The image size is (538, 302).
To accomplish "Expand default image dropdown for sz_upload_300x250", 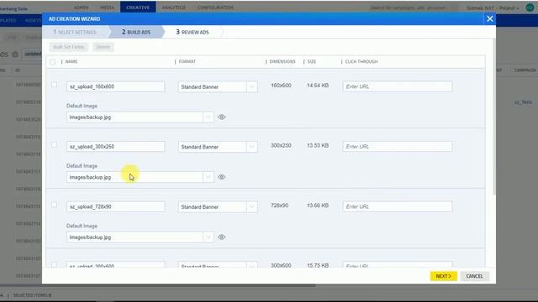I will coord(208,177).
